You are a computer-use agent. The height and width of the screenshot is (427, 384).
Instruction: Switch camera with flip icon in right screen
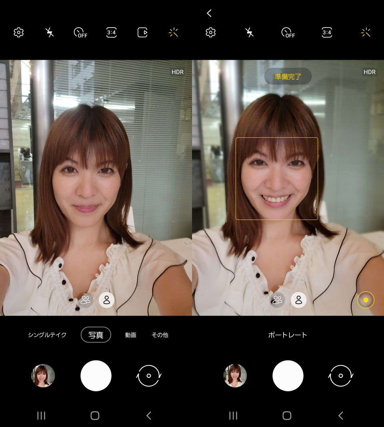340,376
